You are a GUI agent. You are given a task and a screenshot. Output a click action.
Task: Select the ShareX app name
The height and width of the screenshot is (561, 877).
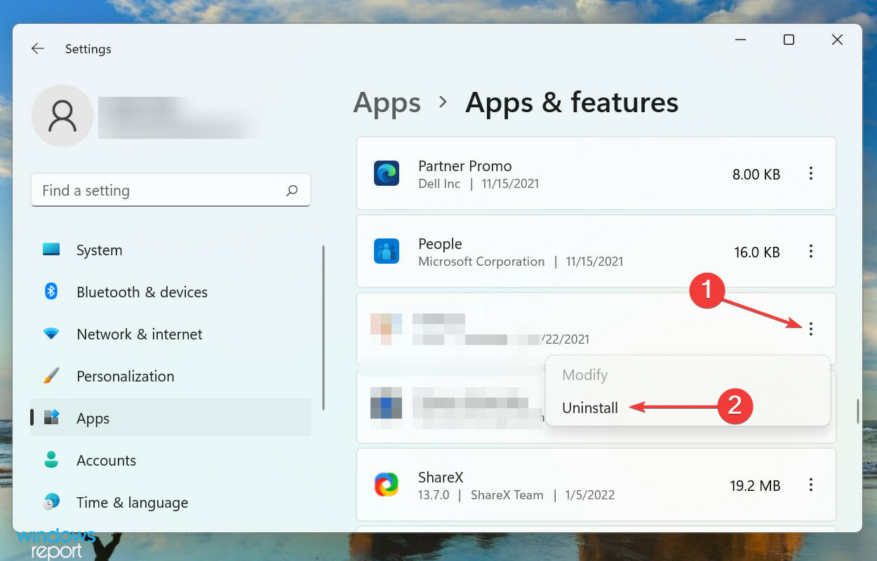click(x=441, y=478)
